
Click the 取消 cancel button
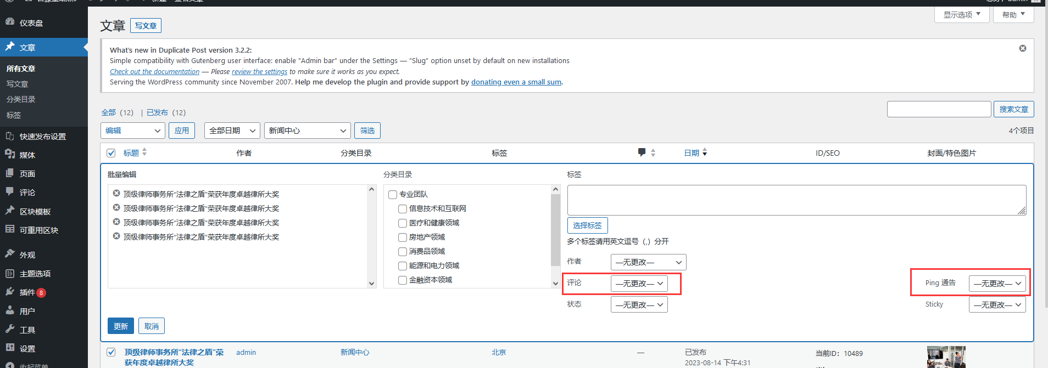click(152, 326)
